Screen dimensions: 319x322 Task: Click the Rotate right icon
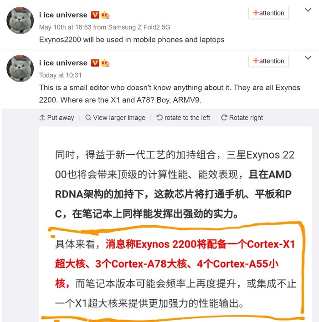tap(224, 118)
